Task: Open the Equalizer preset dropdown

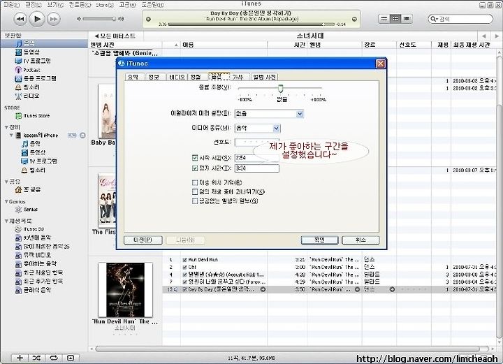Action: pos(300,113)
